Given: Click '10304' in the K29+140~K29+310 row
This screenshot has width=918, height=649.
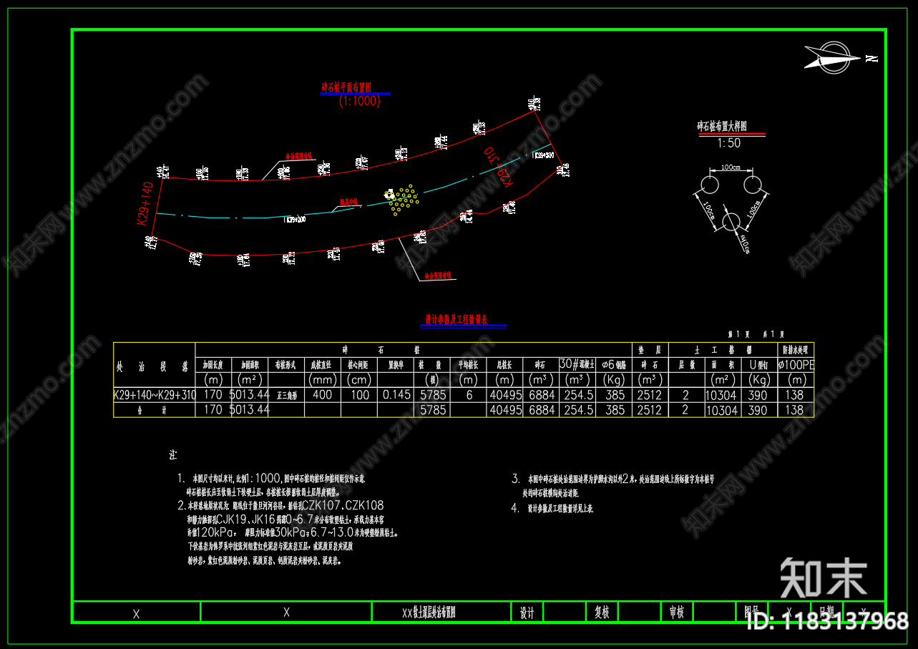Looking at the screenshot, I should click(721, 394).
